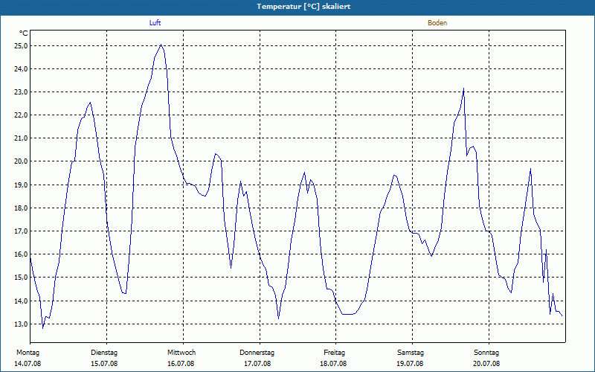Click the '17,0' axis value
The height and width of the screenshot is (372, 595).
(x=22, y=231)
